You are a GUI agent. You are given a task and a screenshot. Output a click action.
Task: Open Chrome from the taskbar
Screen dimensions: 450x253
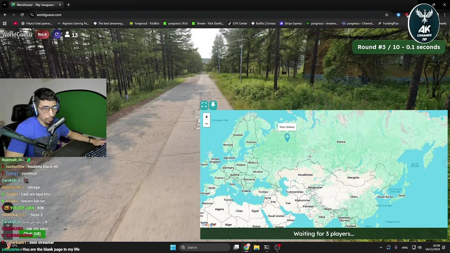click(x=246, y=247)
